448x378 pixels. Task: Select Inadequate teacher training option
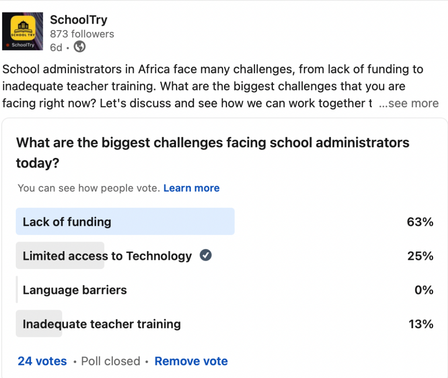click(224, 323)
